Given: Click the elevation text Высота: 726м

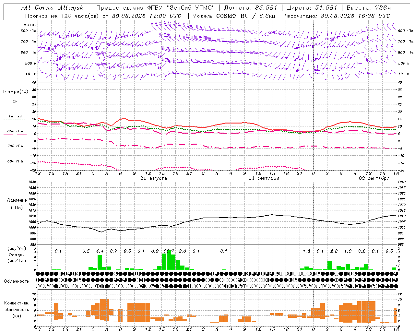Looking at the screenshot, I should click(x=369, y=8).
